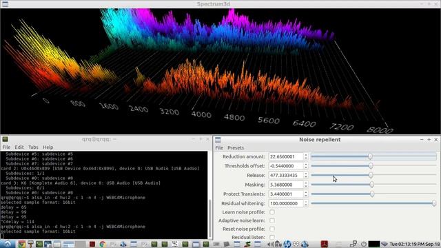Click the power/logout tray icon
This screenshot has width=441, height=248.
pyautogui.click(x=364, y=245)
